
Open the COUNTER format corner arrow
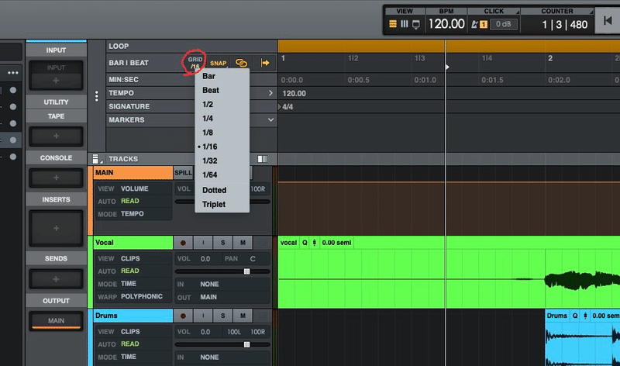(591, 12)
